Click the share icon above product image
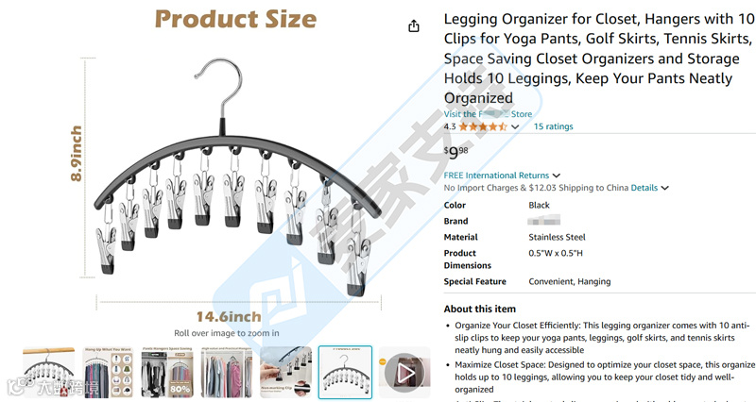756x402 pixels. click(414, 26)
